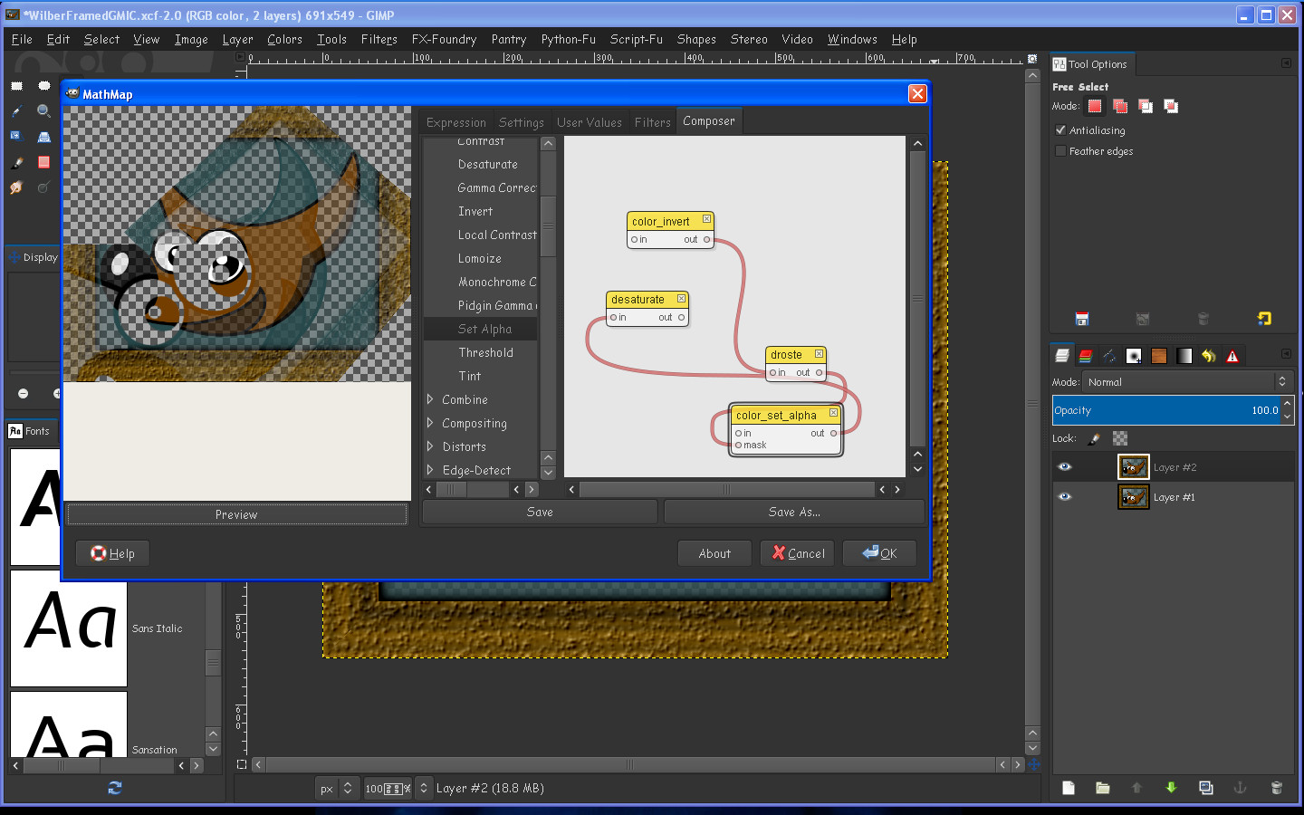1304x815 pixels.
Task: Select the Zoom magnifier tool in toolbox
Action: (43, 111)
